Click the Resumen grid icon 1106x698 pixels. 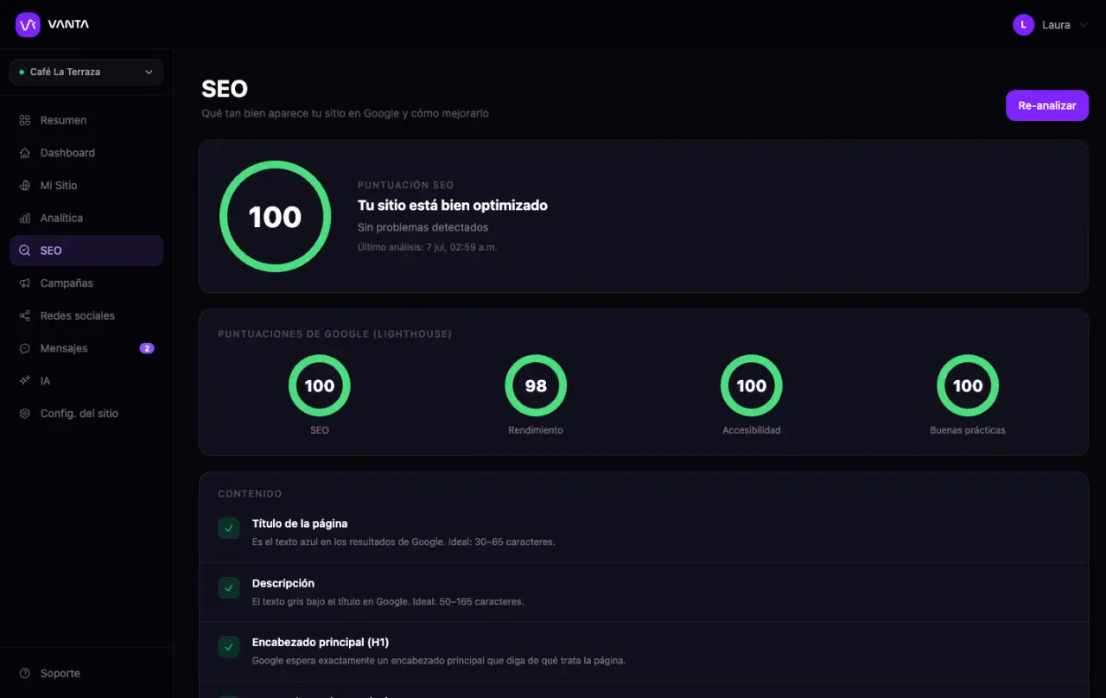24,120
